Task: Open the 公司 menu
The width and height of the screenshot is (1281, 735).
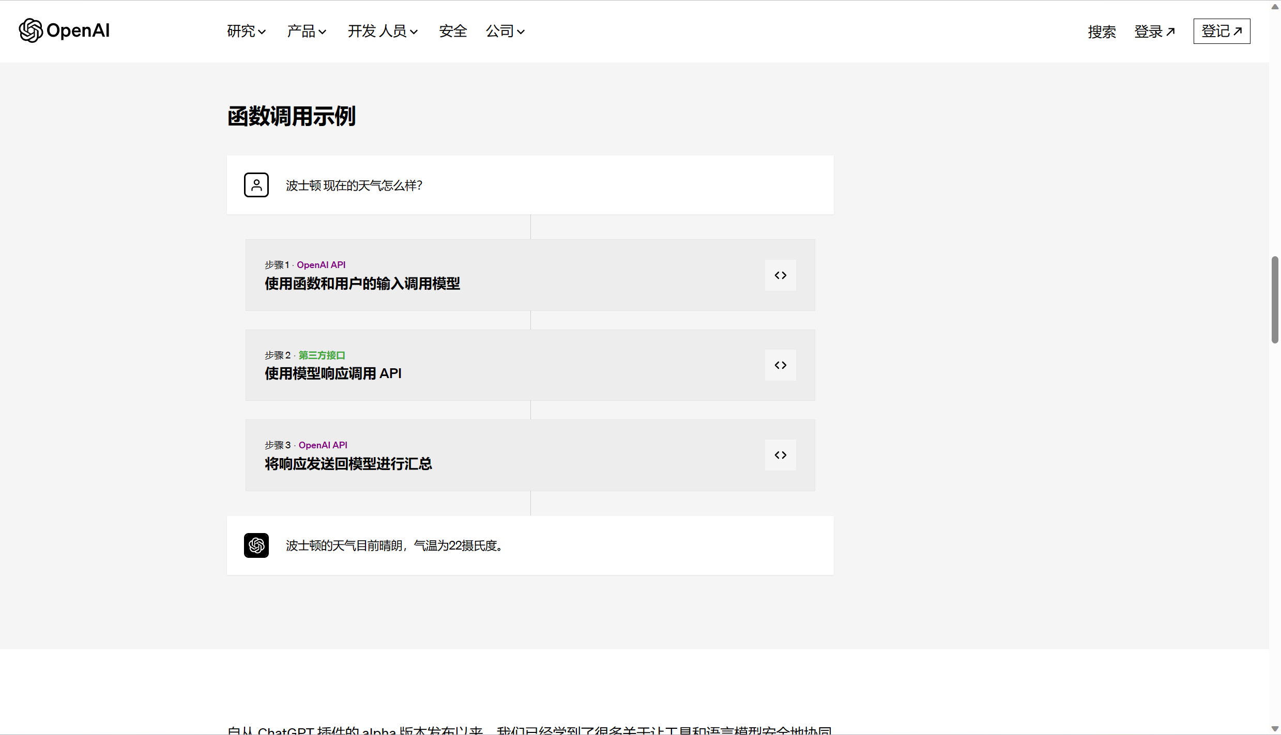Action: coord(505,32)
